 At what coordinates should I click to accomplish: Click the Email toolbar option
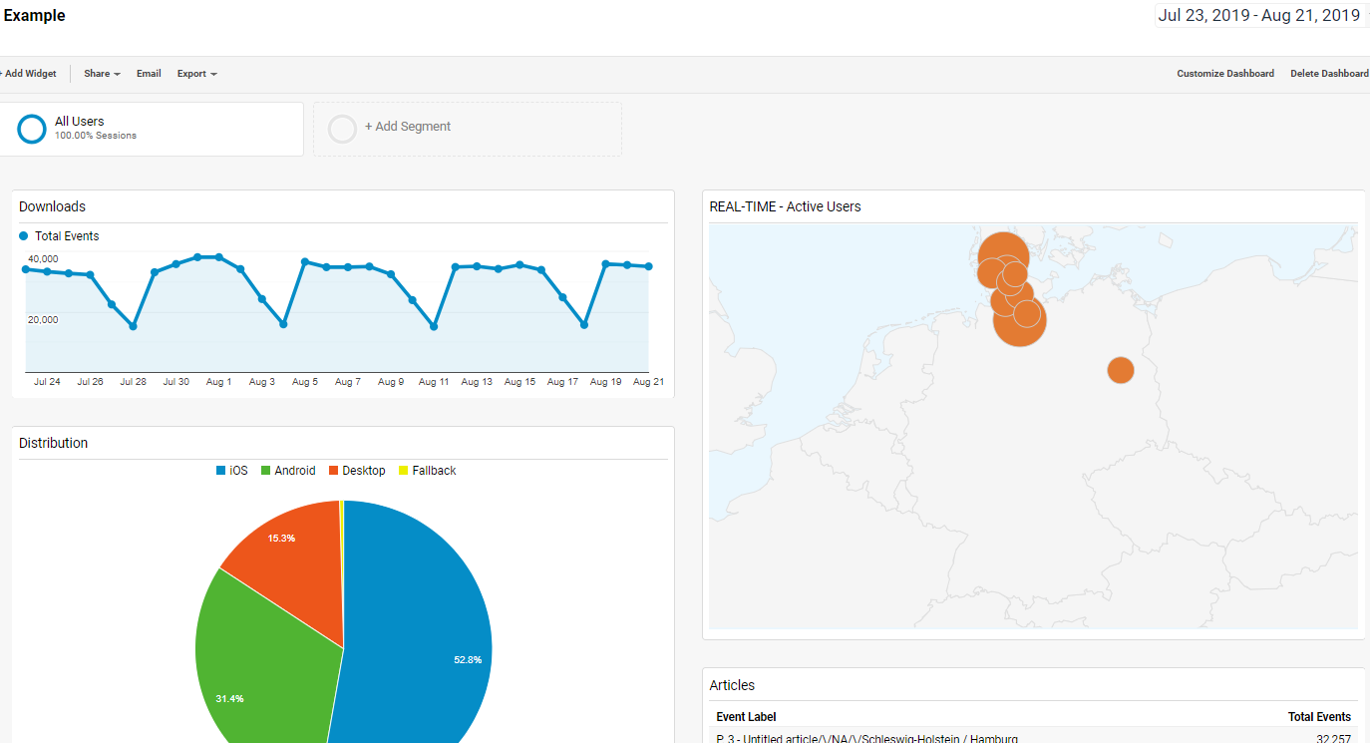tap(149, 74)
